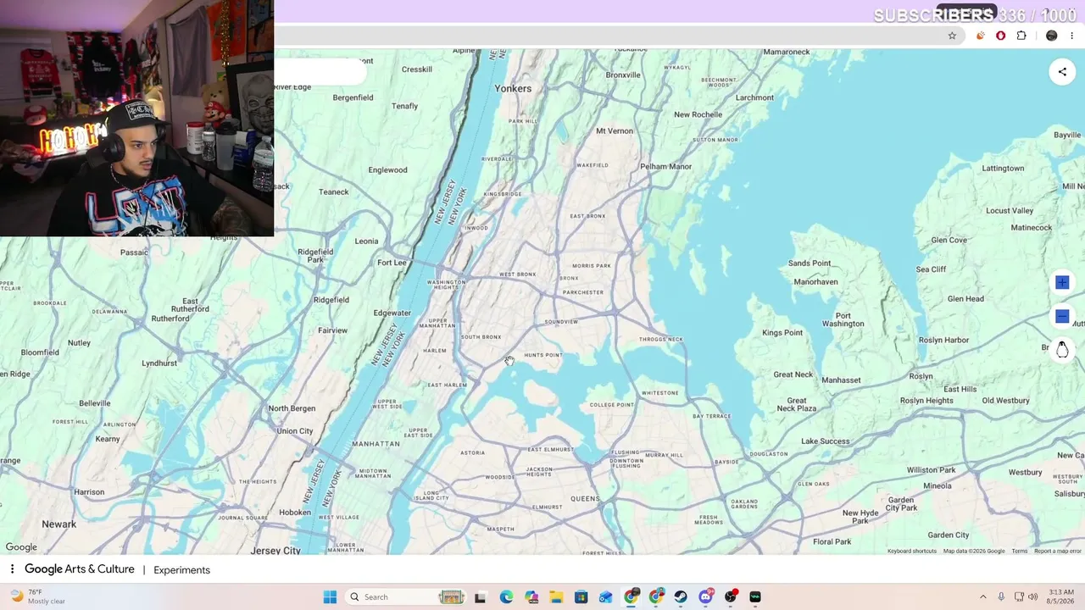
Task: Open Task View in the taskbar
Action: [x=481, y=597]
